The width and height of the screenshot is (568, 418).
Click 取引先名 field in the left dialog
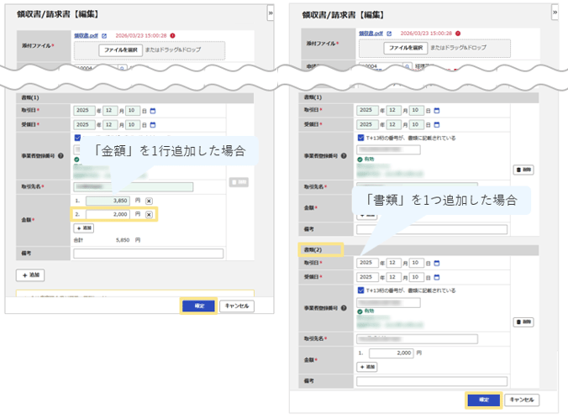134,186
